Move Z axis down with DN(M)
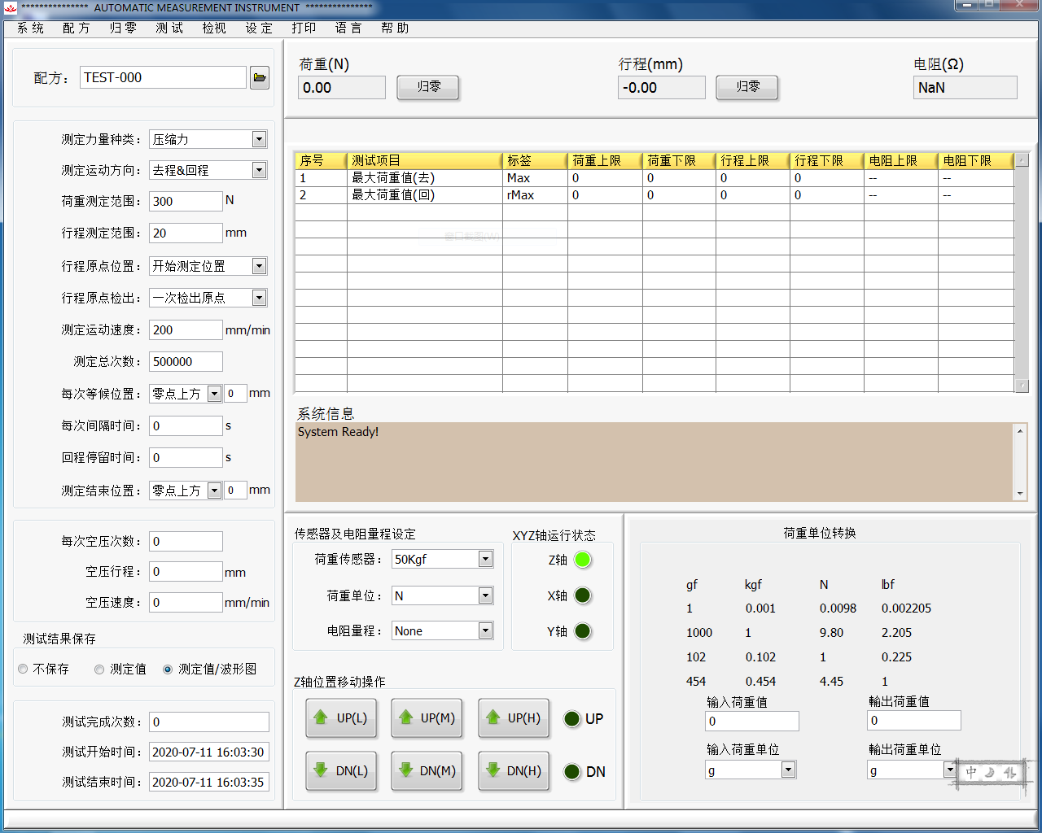 [427, 771]
